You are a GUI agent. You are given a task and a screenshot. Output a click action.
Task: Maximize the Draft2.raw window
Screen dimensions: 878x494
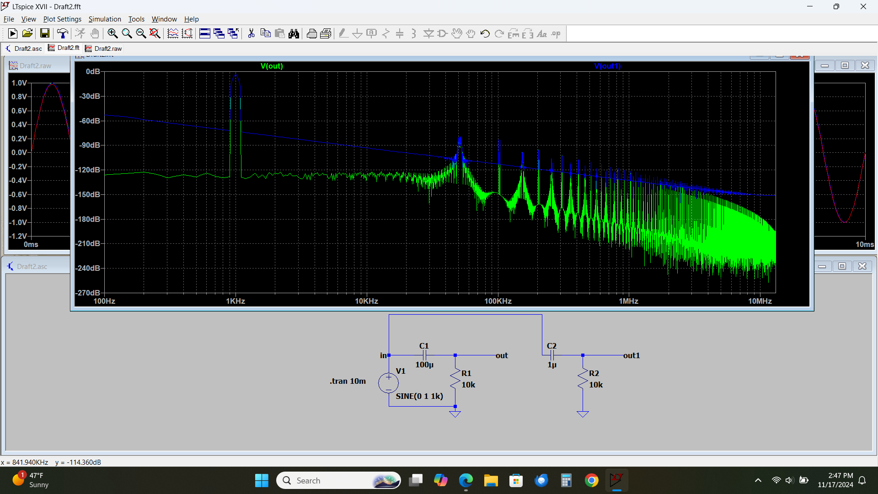(845, 65)
